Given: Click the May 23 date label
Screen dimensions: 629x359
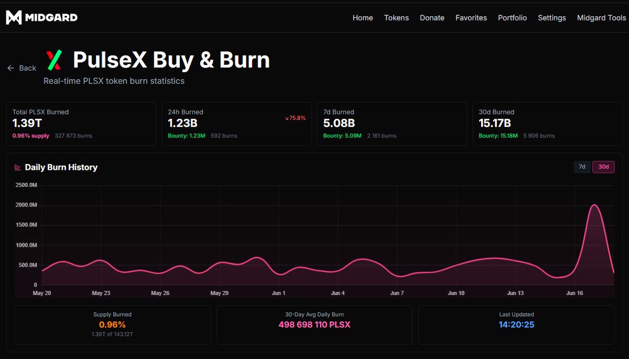Looking at the screenshot, I should pos(101,293).
